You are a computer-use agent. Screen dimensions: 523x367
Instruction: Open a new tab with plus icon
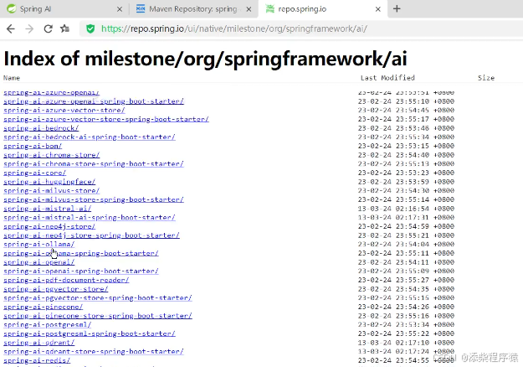(397, 9)
